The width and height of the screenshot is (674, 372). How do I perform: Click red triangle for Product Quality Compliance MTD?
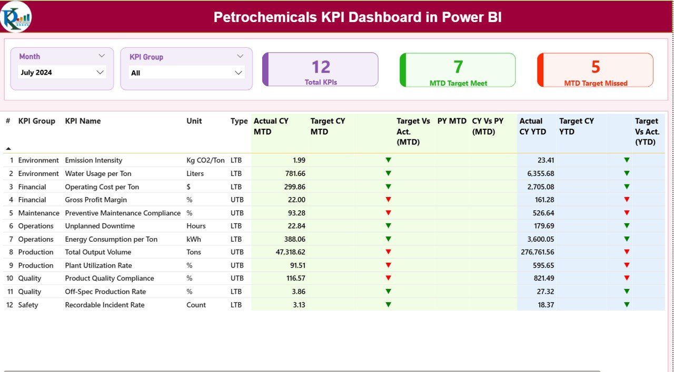(389, 278)
